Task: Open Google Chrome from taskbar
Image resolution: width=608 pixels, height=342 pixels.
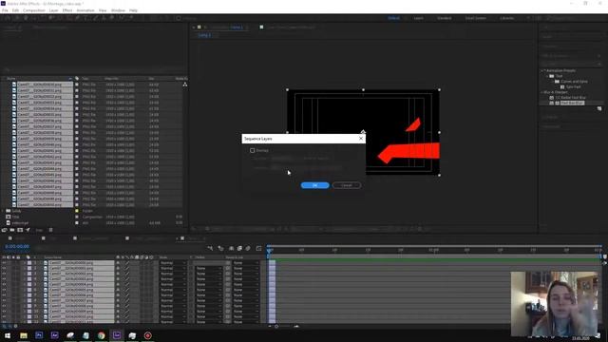Action: point(102,335)
